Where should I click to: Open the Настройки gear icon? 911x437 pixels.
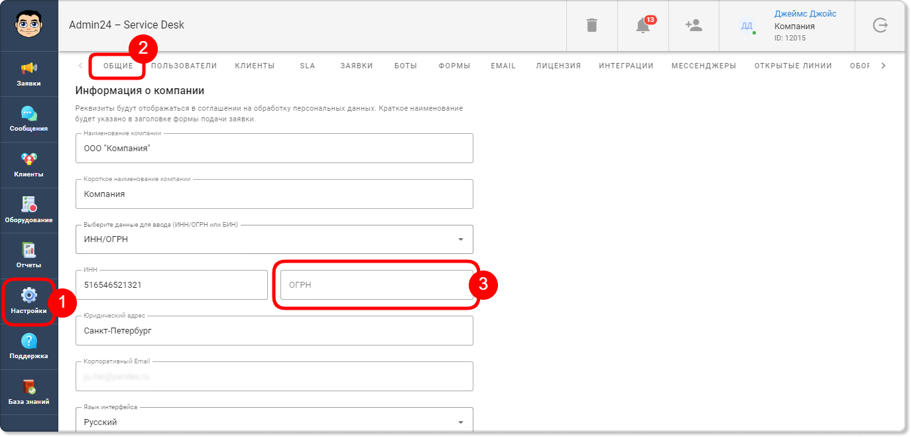(29, 302)
